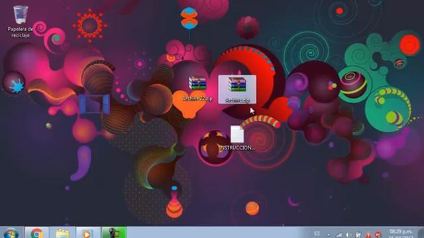Open Windows Explorer from taskbar
The image size is (424, 238).
point(62,233)
